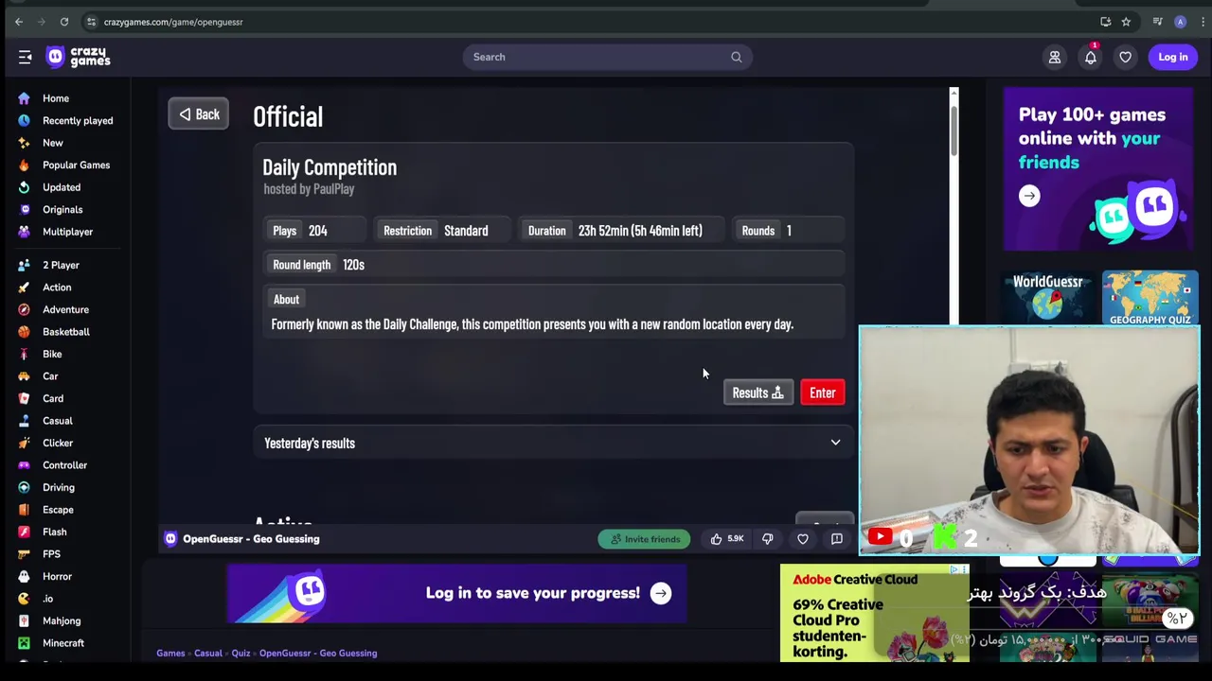Open Geography Quiz game thumbnail
Screen dimensions: 1212x681
tap(1150, 298)
